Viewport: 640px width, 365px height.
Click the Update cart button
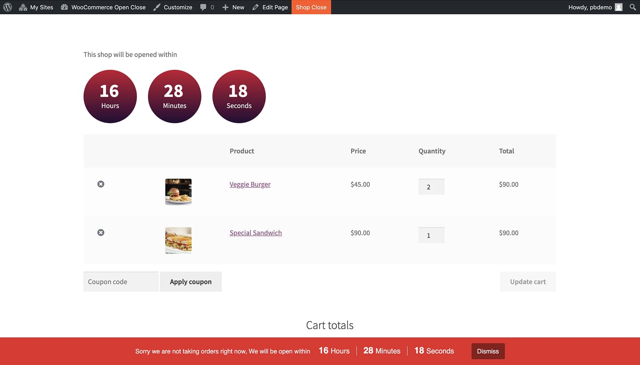[528, 282]
